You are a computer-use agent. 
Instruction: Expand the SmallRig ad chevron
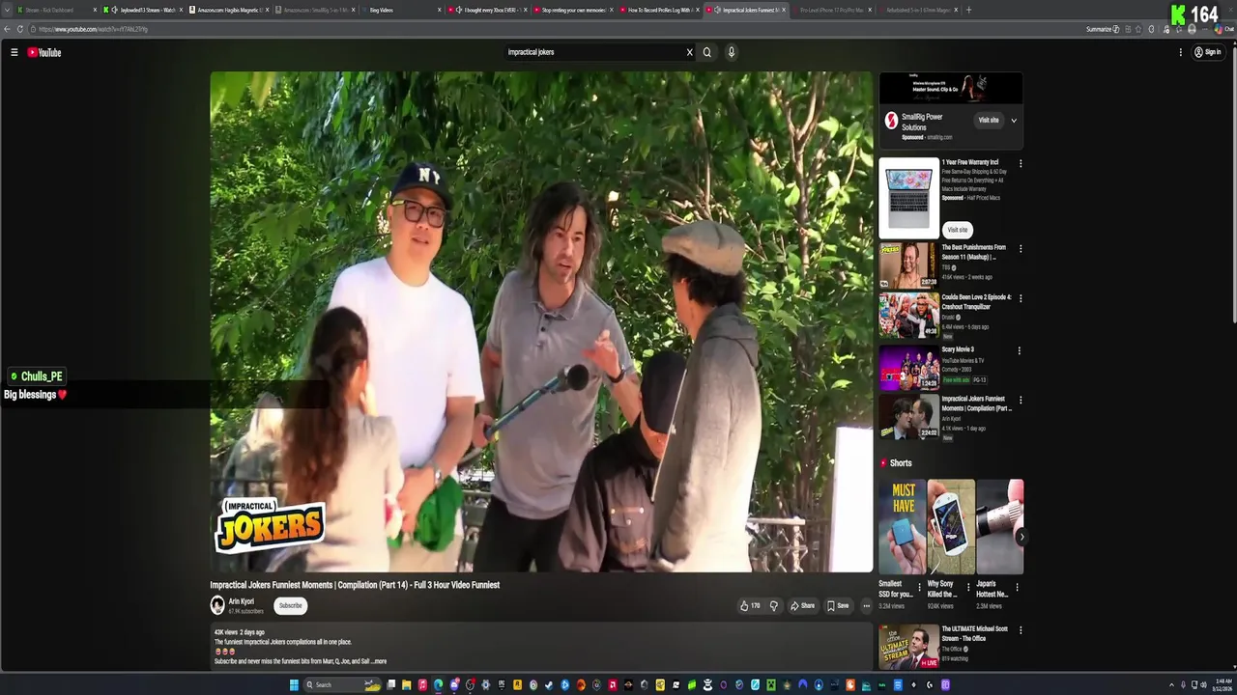(1014, 120)
